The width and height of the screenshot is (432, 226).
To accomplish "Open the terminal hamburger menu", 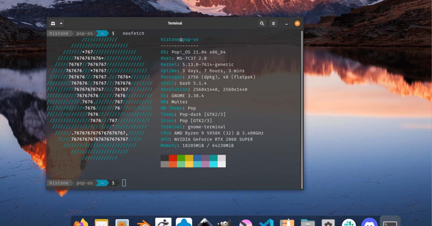I will coord(273,24).
